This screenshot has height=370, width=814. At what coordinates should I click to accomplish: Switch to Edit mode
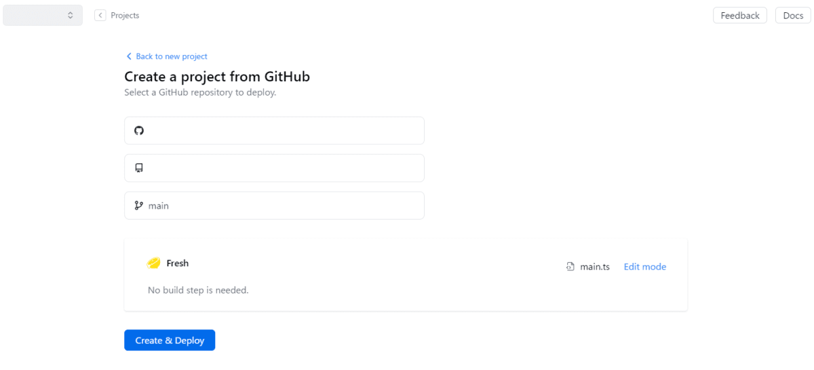coord(644,267)
